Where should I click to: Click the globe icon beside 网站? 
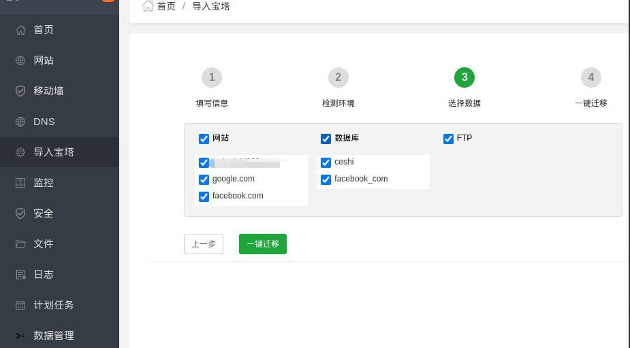20,60
